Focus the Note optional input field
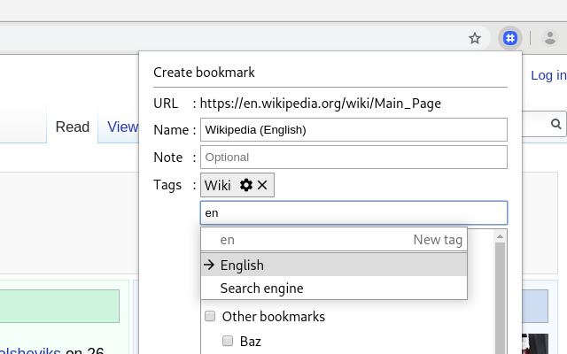The width and height of the screenshot is (567, 354). pyautogui.click(x=353, y=158)
